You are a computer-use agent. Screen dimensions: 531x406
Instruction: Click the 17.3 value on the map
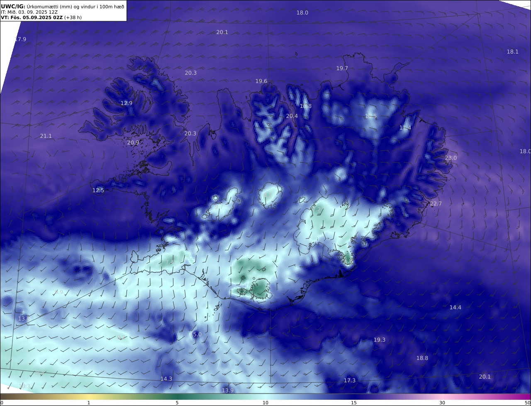tap(349, 380)
